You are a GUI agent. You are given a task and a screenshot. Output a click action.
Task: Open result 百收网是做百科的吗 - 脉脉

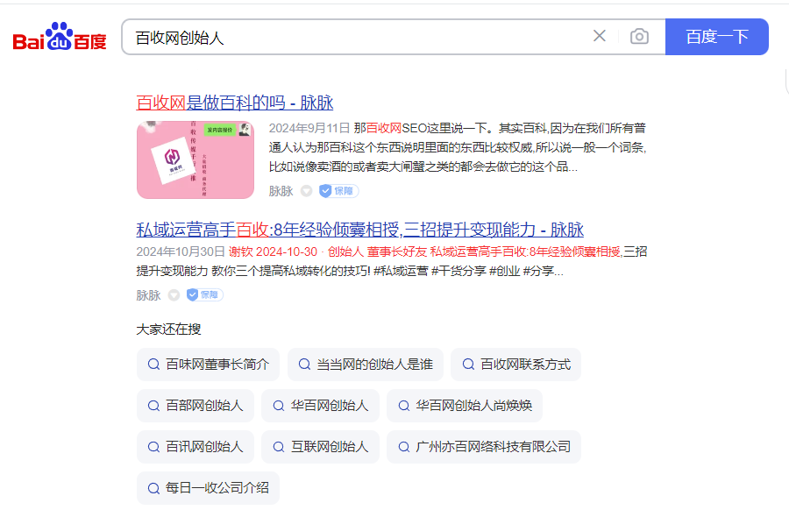234,103
